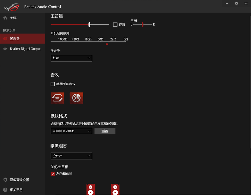
Task: Click the home icon beside 主要
Action: coord(5,18)
